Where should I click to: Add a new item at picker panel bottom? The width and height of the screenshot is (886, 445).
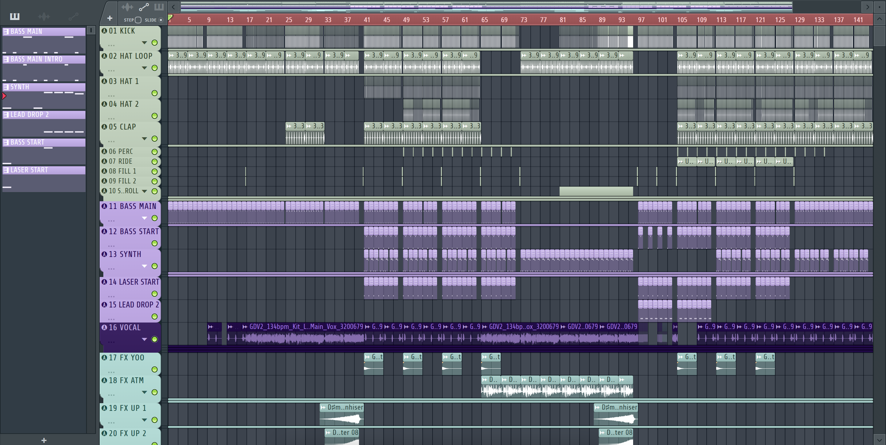(44, 440)
